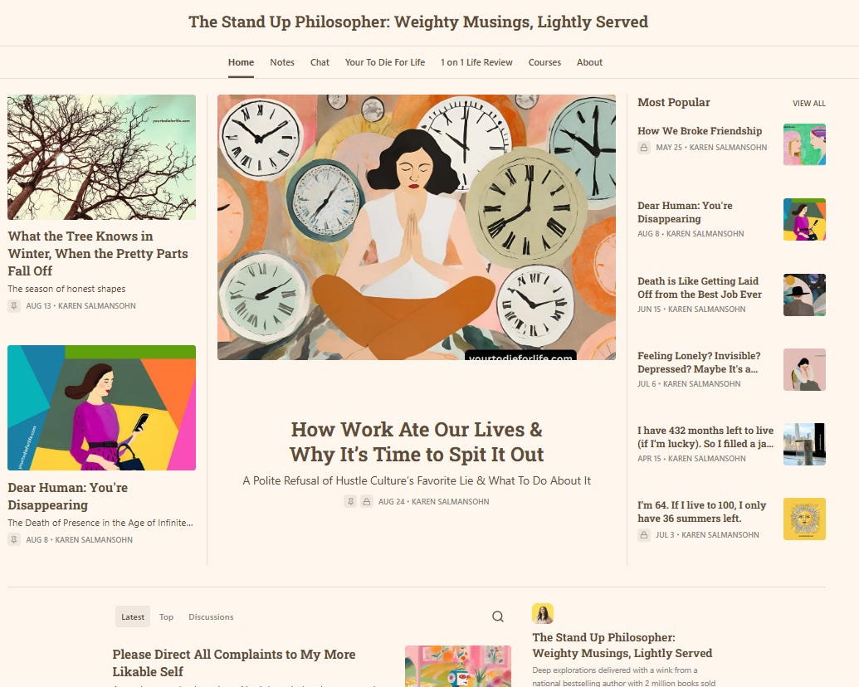Click pin icon below Dear Human post on left
The width and height of the screenshot is (859, 687).
tap(14, 539)
